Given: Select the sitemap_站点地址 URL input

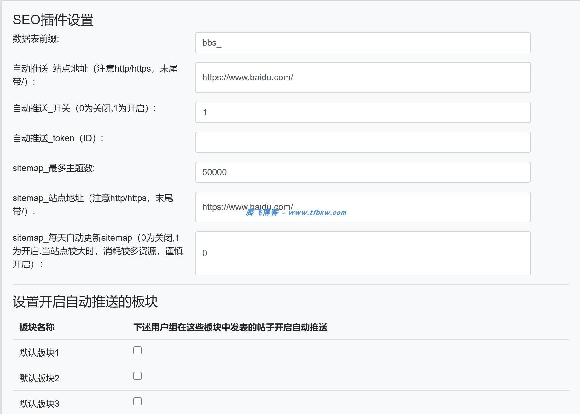Looking at the screenshot, I should (362, 207).
